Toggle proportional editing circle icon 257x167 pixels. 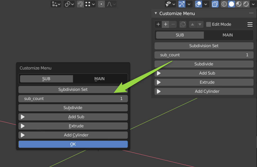pyautogui.click(x=101, y=4)
